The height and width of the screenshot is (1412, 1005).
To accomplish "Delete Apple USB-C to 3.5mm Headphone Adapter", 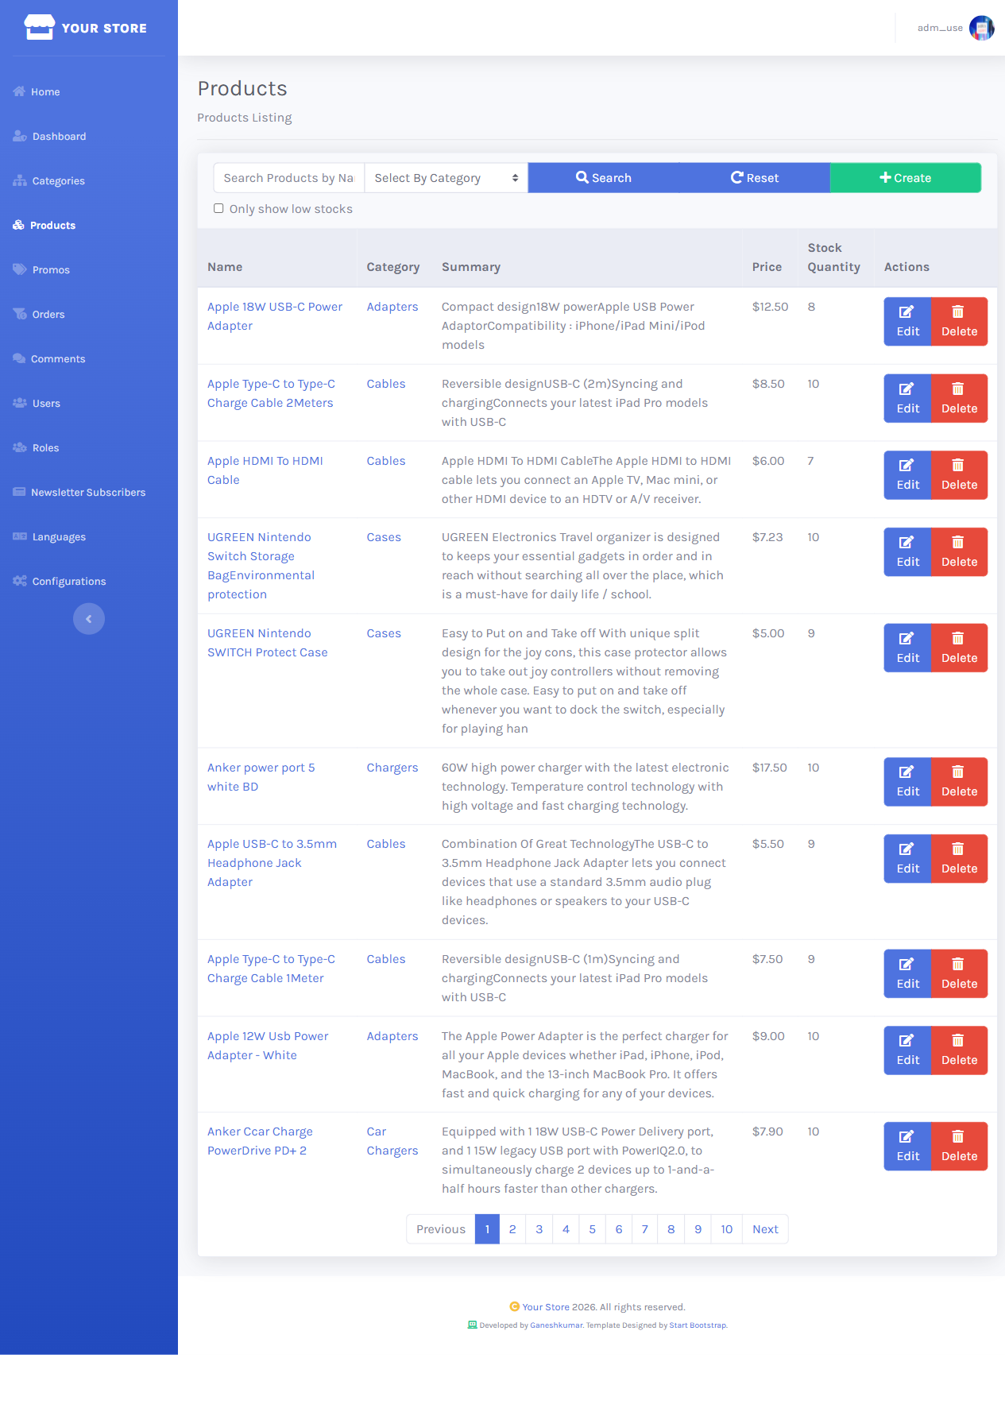I will pos(959,858).
